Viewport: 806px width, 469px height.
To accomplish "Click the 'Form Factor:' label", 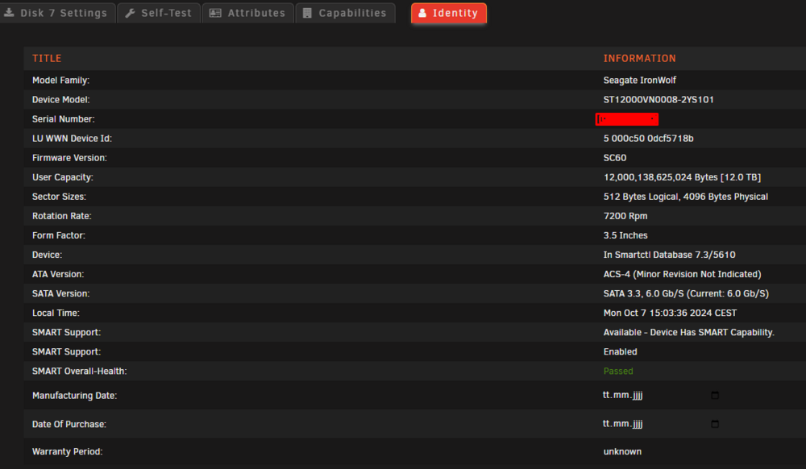I will 59,235.
